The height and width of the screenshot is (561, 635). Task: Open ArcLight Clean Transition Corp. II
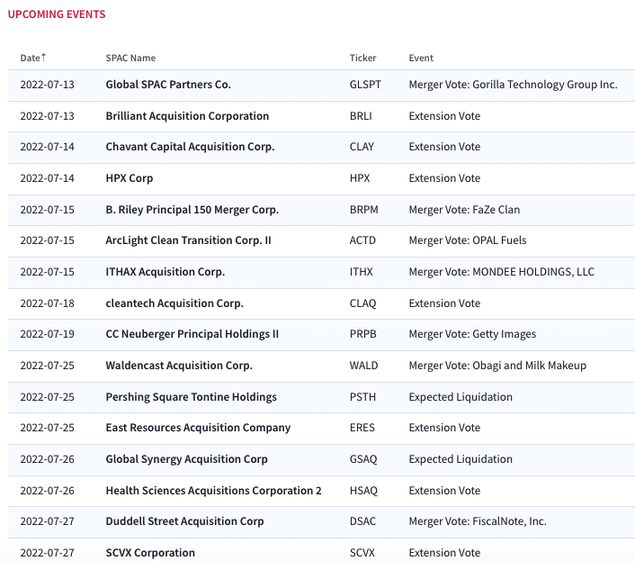(x=188, y=240)
